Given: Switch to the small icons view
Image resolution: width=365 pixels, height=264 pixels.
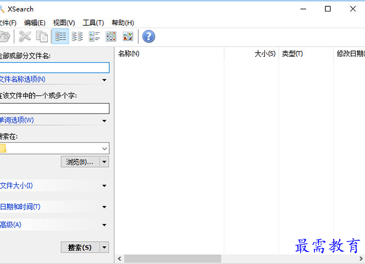Looking at the screenshot, I should 111,36.
